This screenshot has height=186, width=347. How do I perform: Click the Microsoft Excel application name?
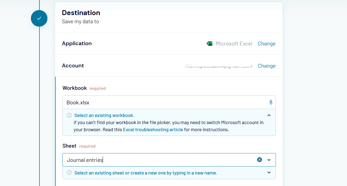coord(234,44)
